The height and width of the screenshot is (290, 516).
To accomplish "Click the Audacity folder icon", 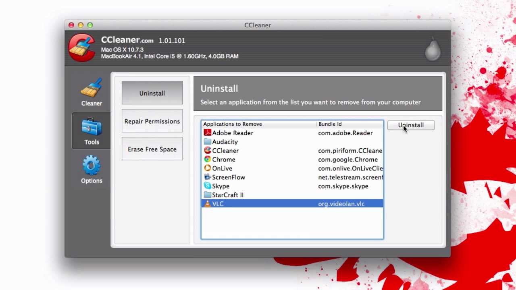I will (207, 142).
